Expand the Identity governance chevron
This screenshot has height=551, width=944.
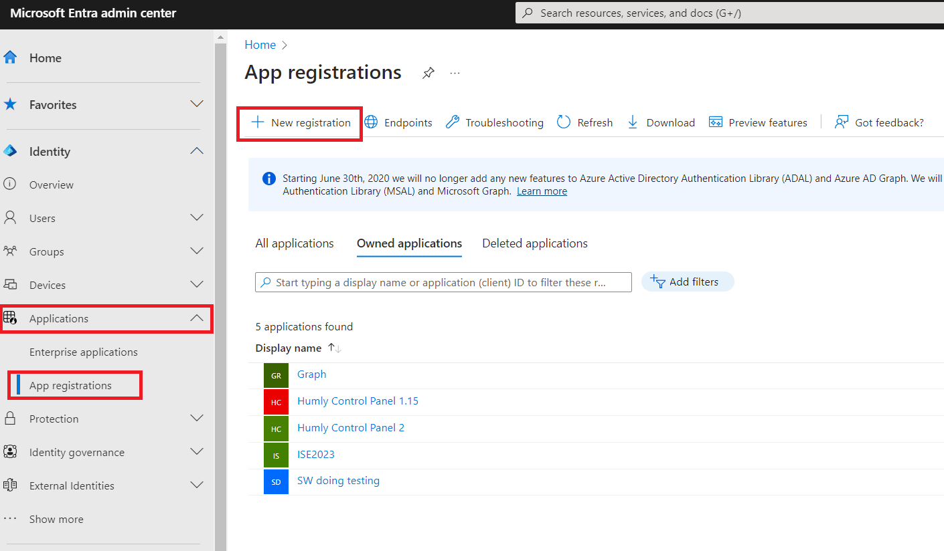197,451
